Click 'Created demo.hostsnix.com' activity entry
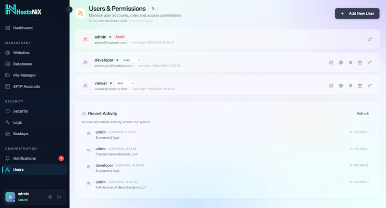Screen dimensions: 386x208 117,154
